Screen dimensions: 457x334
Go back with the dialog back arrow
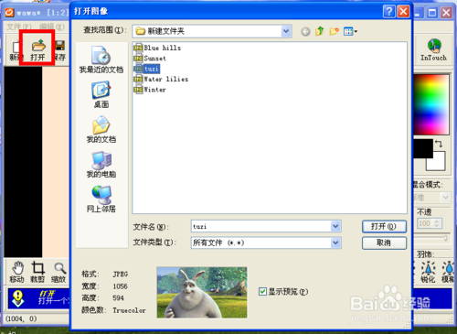point(305,31)
